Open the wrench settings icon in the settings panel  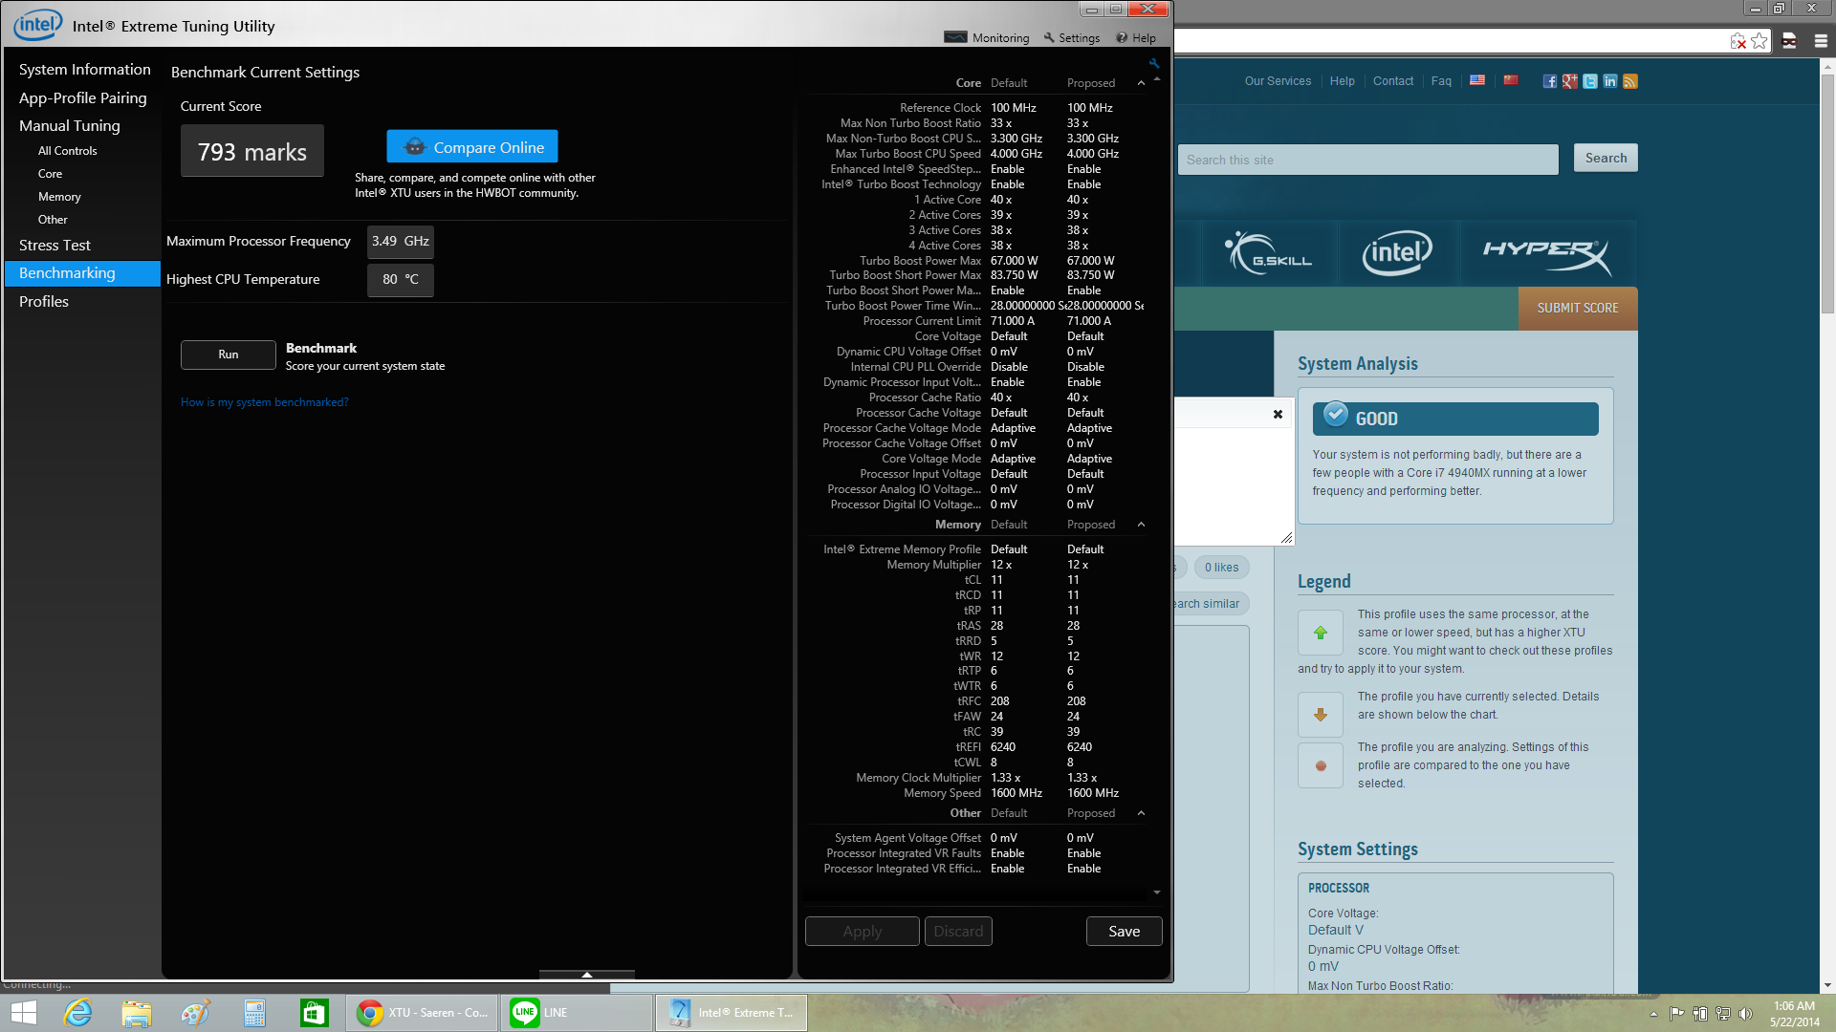click(x=1154, y=64)
